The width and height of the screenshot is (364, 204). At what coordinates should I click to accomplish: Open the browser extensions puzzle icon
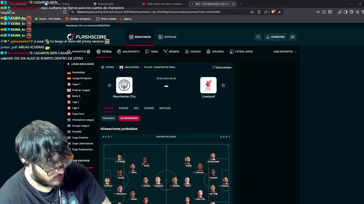pyautogui.click(x=324, y=12)
